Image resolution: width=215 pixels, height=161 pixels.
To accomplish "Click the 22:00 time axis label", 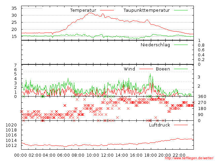I will [179, 155].
